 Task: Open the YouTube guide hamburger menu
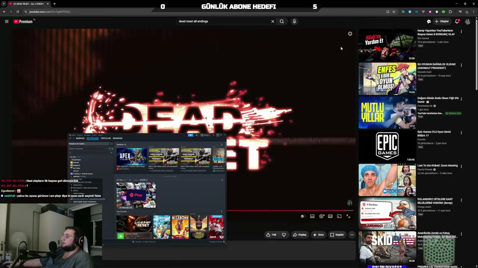(x=7, y=22)
